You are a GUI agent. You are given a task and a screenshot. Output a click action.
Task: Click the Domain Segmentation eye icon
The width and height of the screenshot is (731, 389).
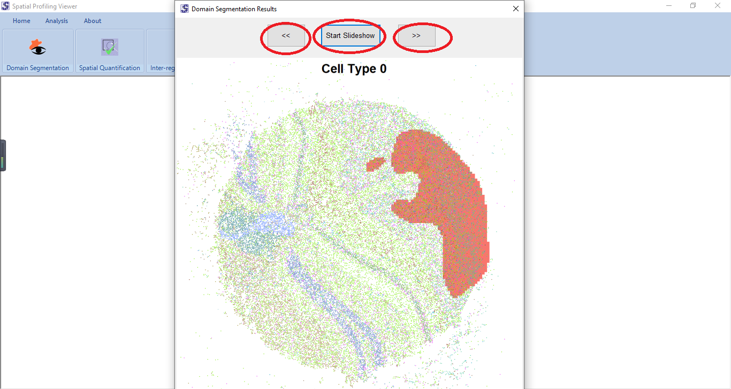click(x=37, y=48)
